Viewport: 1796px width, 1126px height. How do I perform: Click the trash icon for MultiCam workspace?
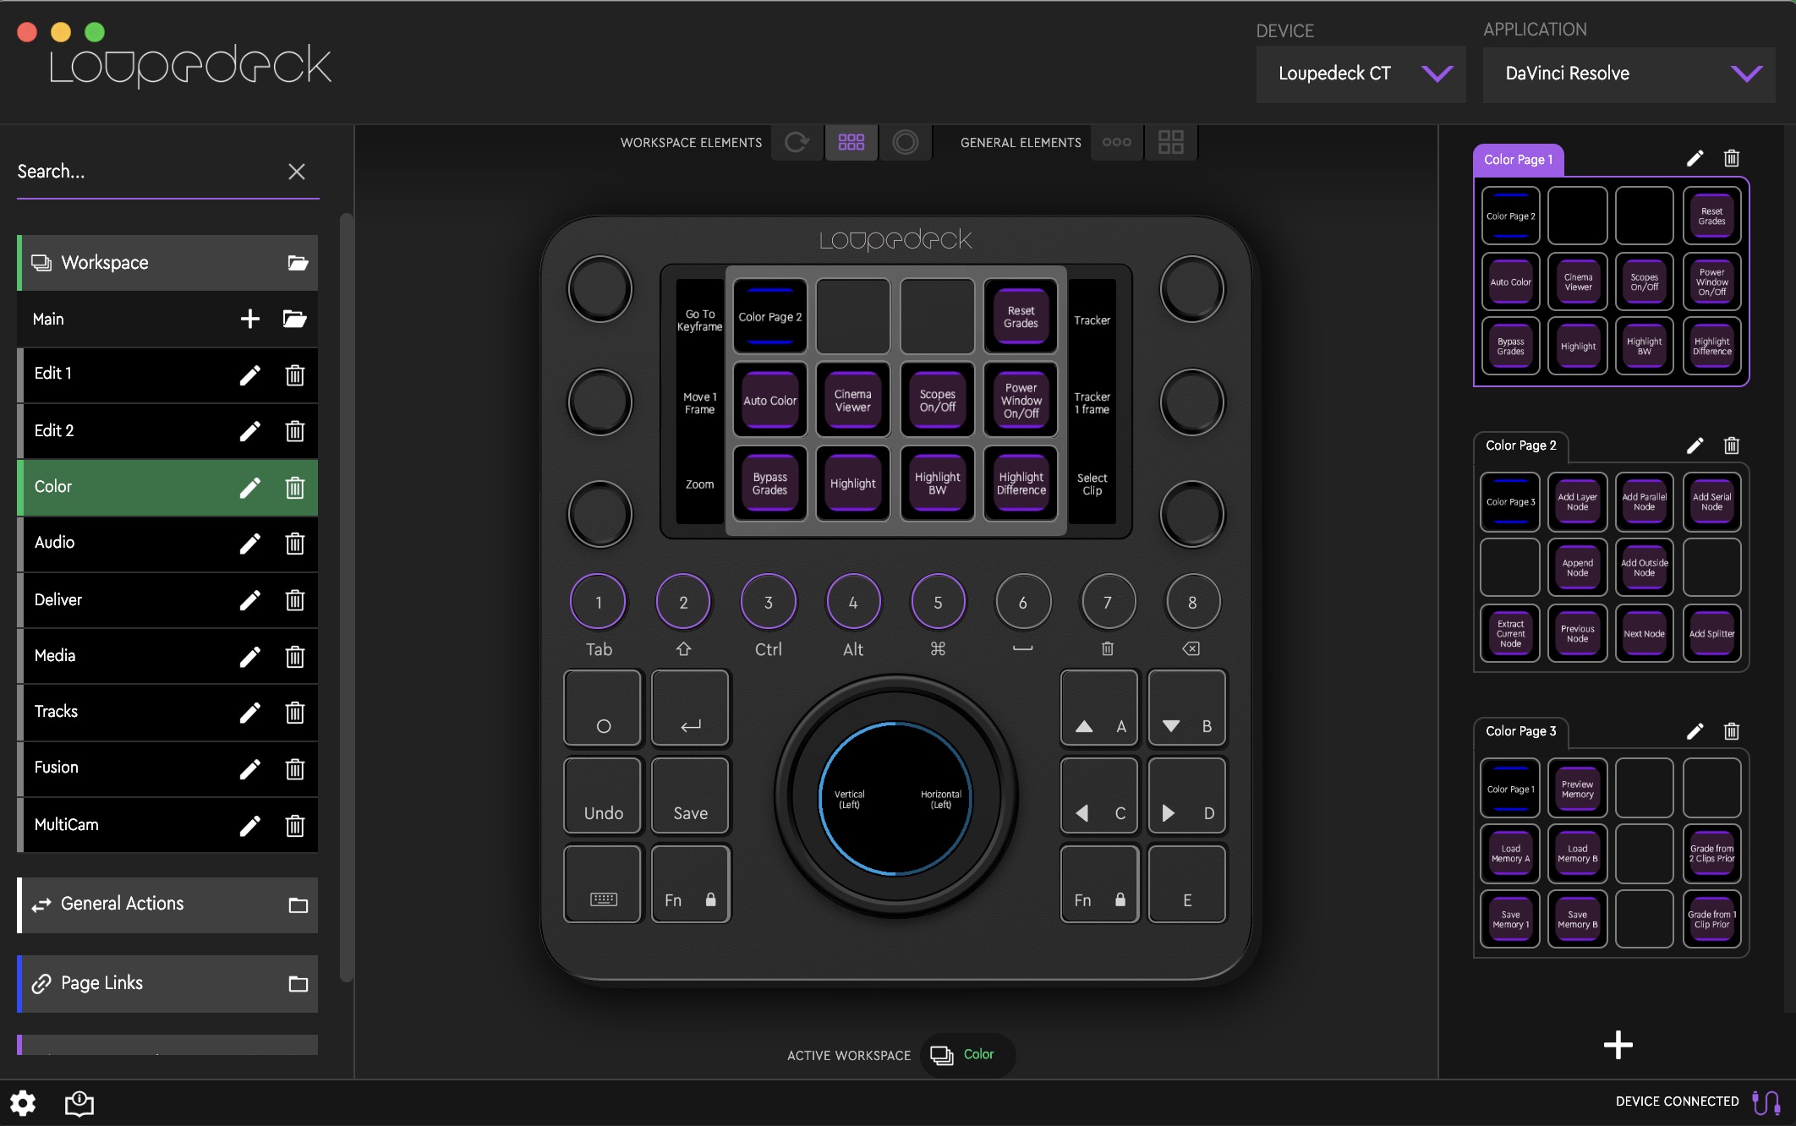(x=294, y=825)
